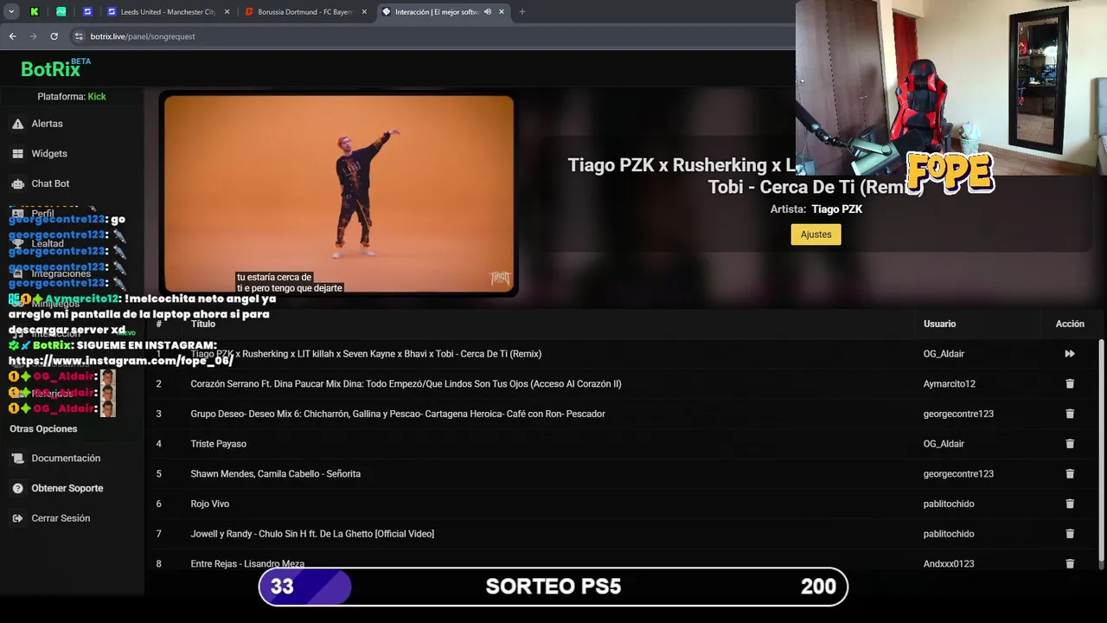Open the browser tab search dropdown

[x=11, y=12]
